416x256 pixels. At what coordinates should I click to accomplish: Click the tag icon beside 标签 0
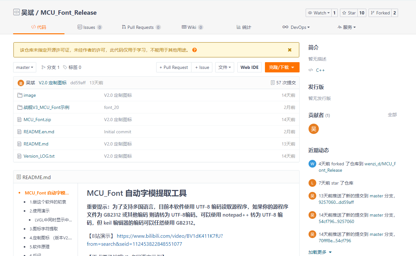pos(65,67)
